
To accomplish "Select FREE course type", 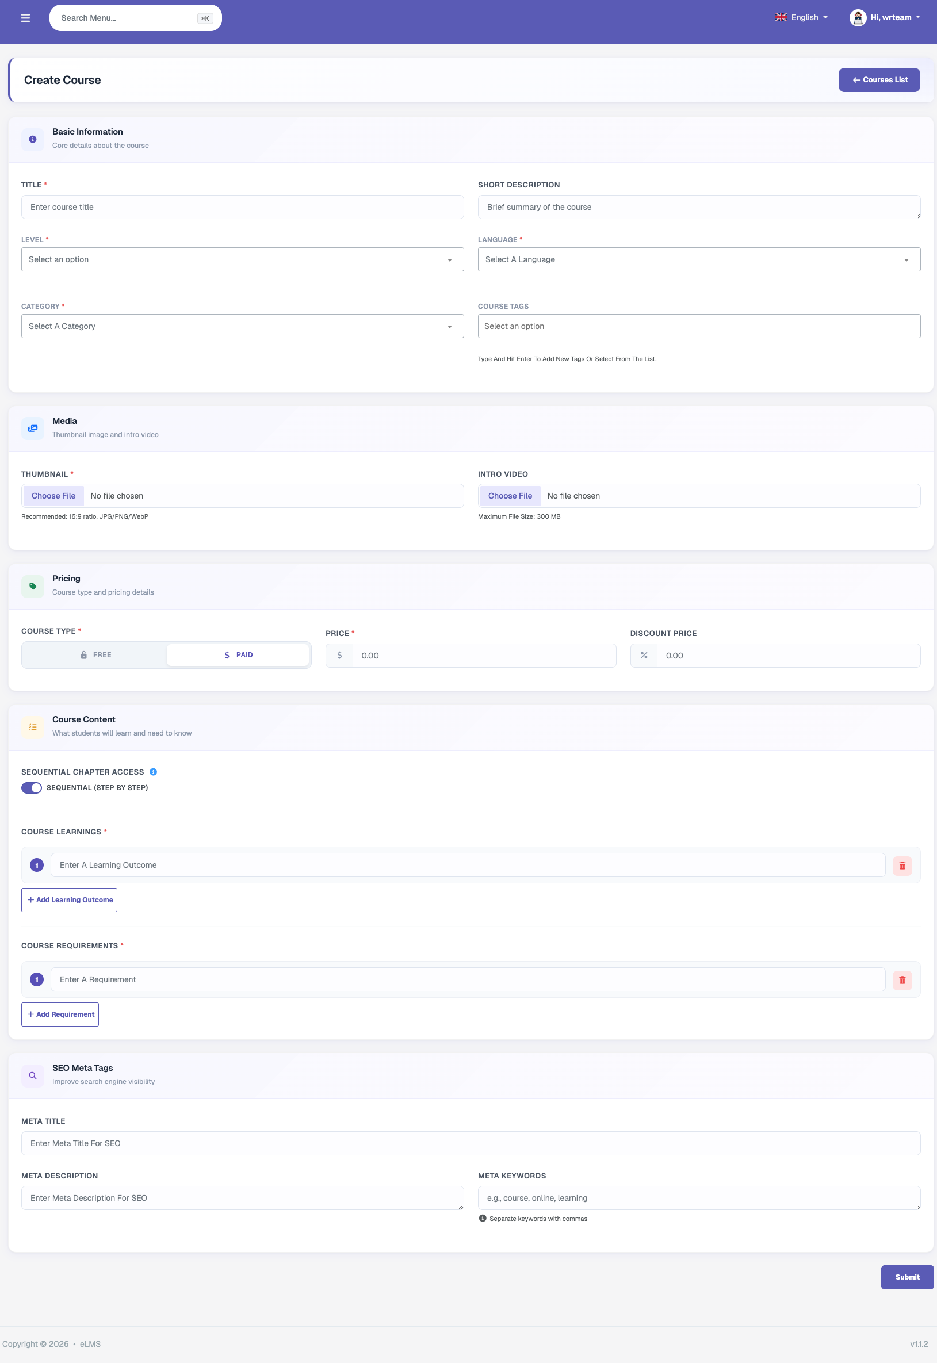I will (95, 655).
